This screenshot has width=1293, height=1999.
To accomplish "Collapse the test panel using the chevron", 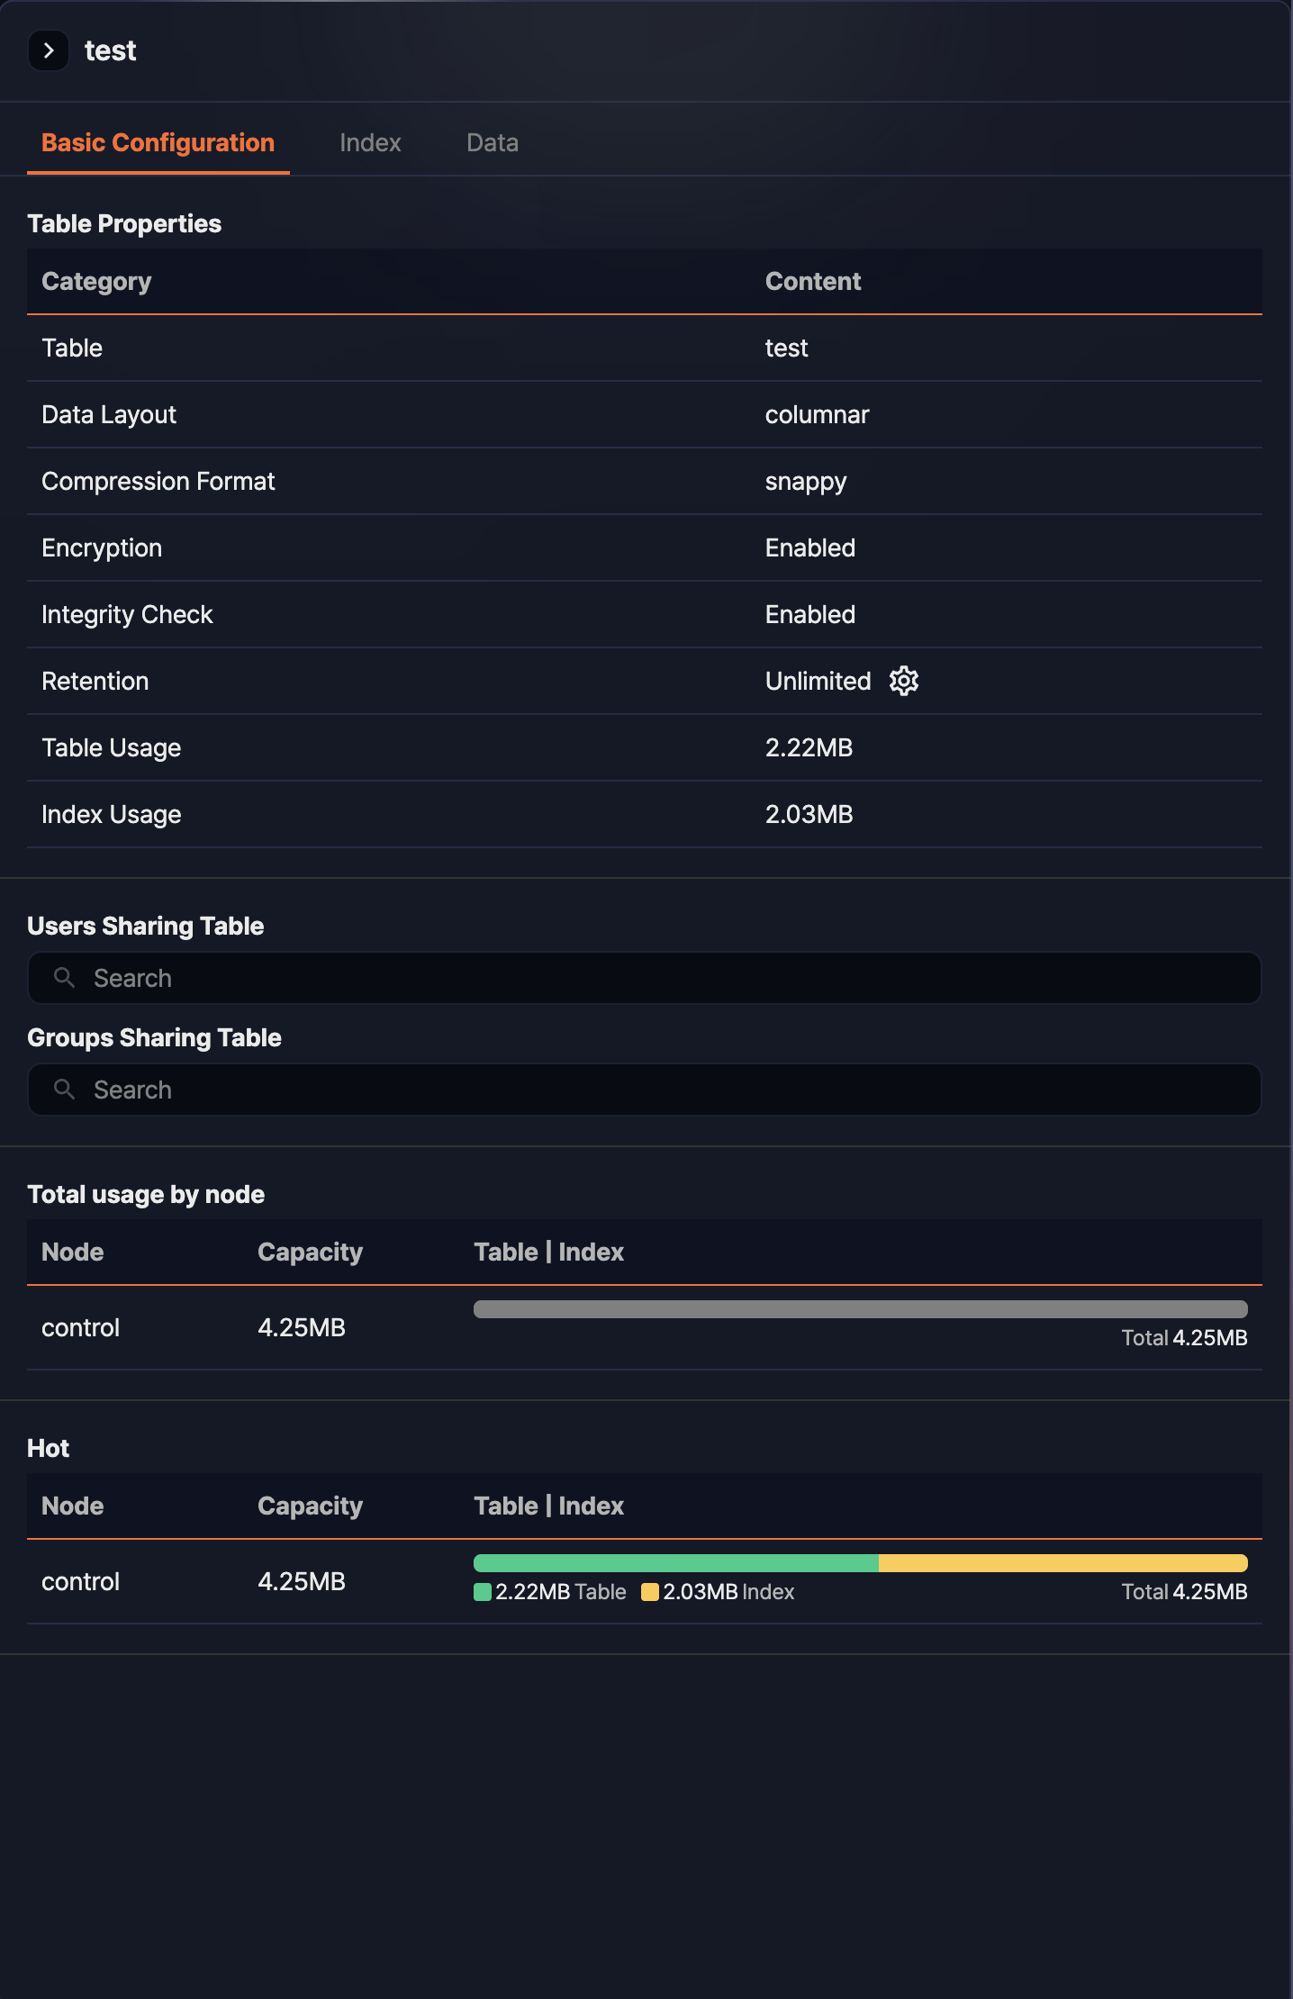I will [x=49, y=51].
